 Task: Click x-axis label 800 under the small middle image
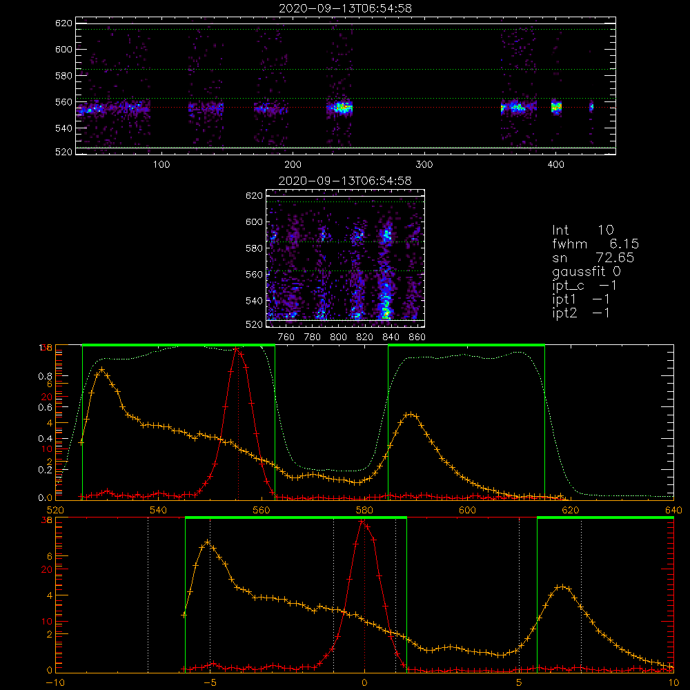point(338,337)
